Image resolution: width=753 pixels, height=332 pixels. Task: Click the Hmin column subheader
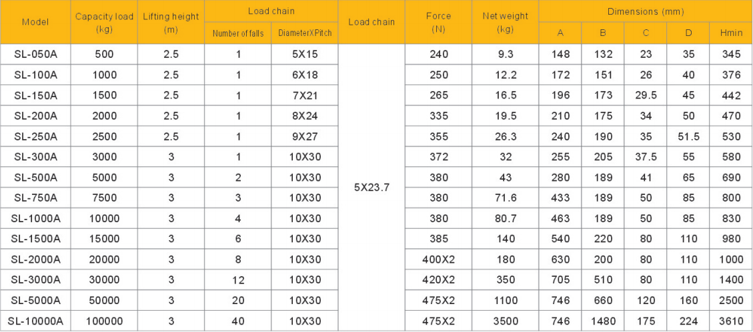coord(732,33)
